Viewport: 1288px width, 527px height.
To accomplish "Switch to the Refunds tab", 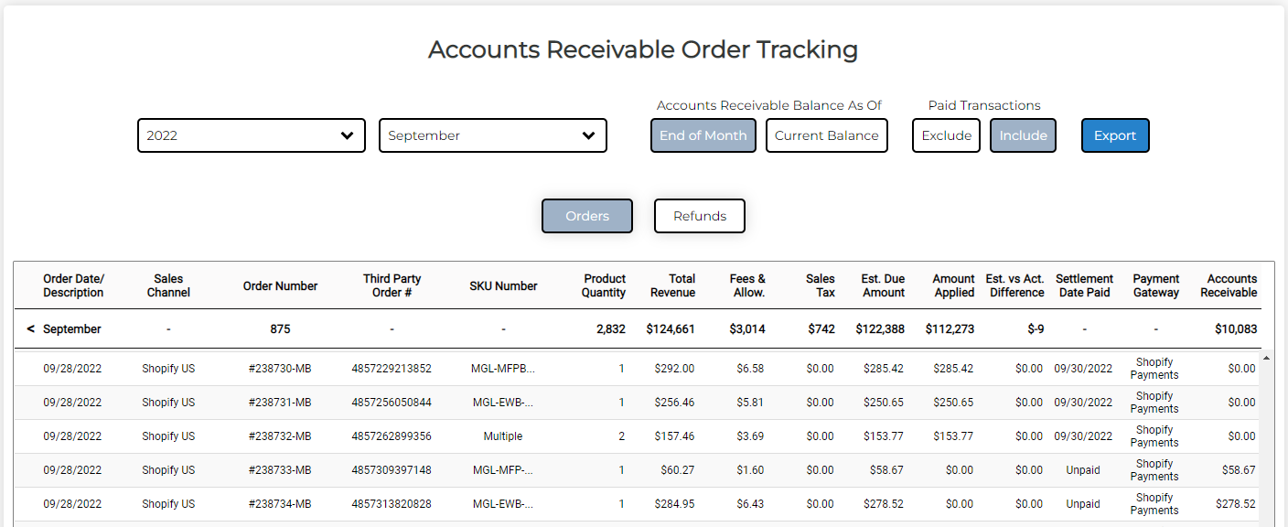I will [x=700, y=216].
